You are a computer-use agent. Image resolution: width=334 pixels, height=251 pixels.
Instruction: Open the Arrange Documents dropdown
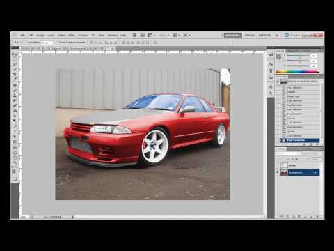pos(176,36)
